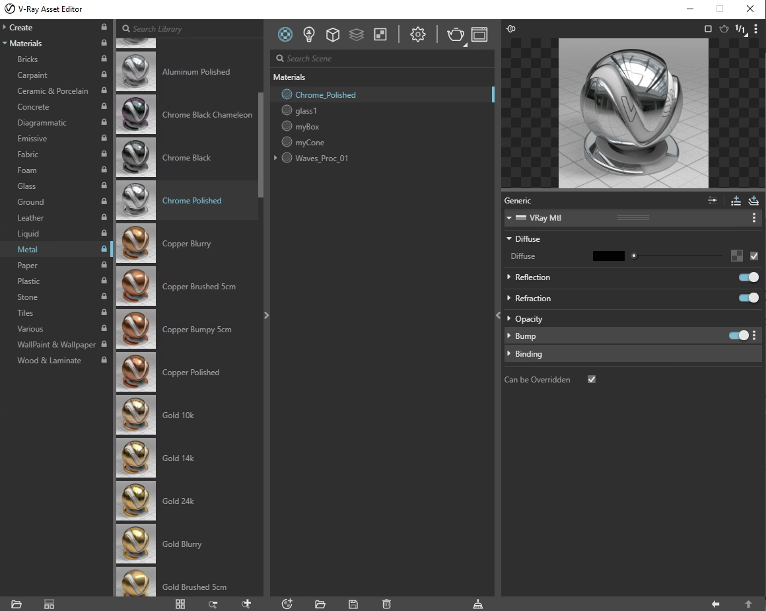Open the Bump section three-dot menu
The image size is (766, 611).
click(x=754, y=336)
